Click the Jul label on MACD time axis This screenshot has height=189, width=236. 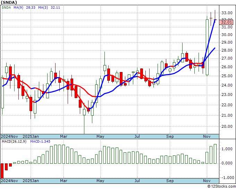tap(137, 181)
